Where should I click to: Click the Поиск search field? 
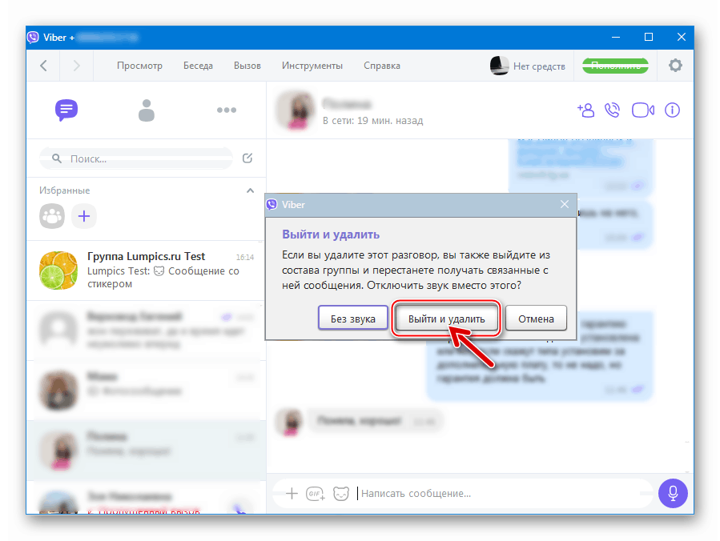pos(135,158)
